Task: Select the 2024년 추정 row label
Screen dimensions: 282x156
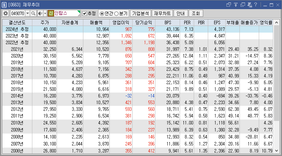Action: (x=17, y=29)
